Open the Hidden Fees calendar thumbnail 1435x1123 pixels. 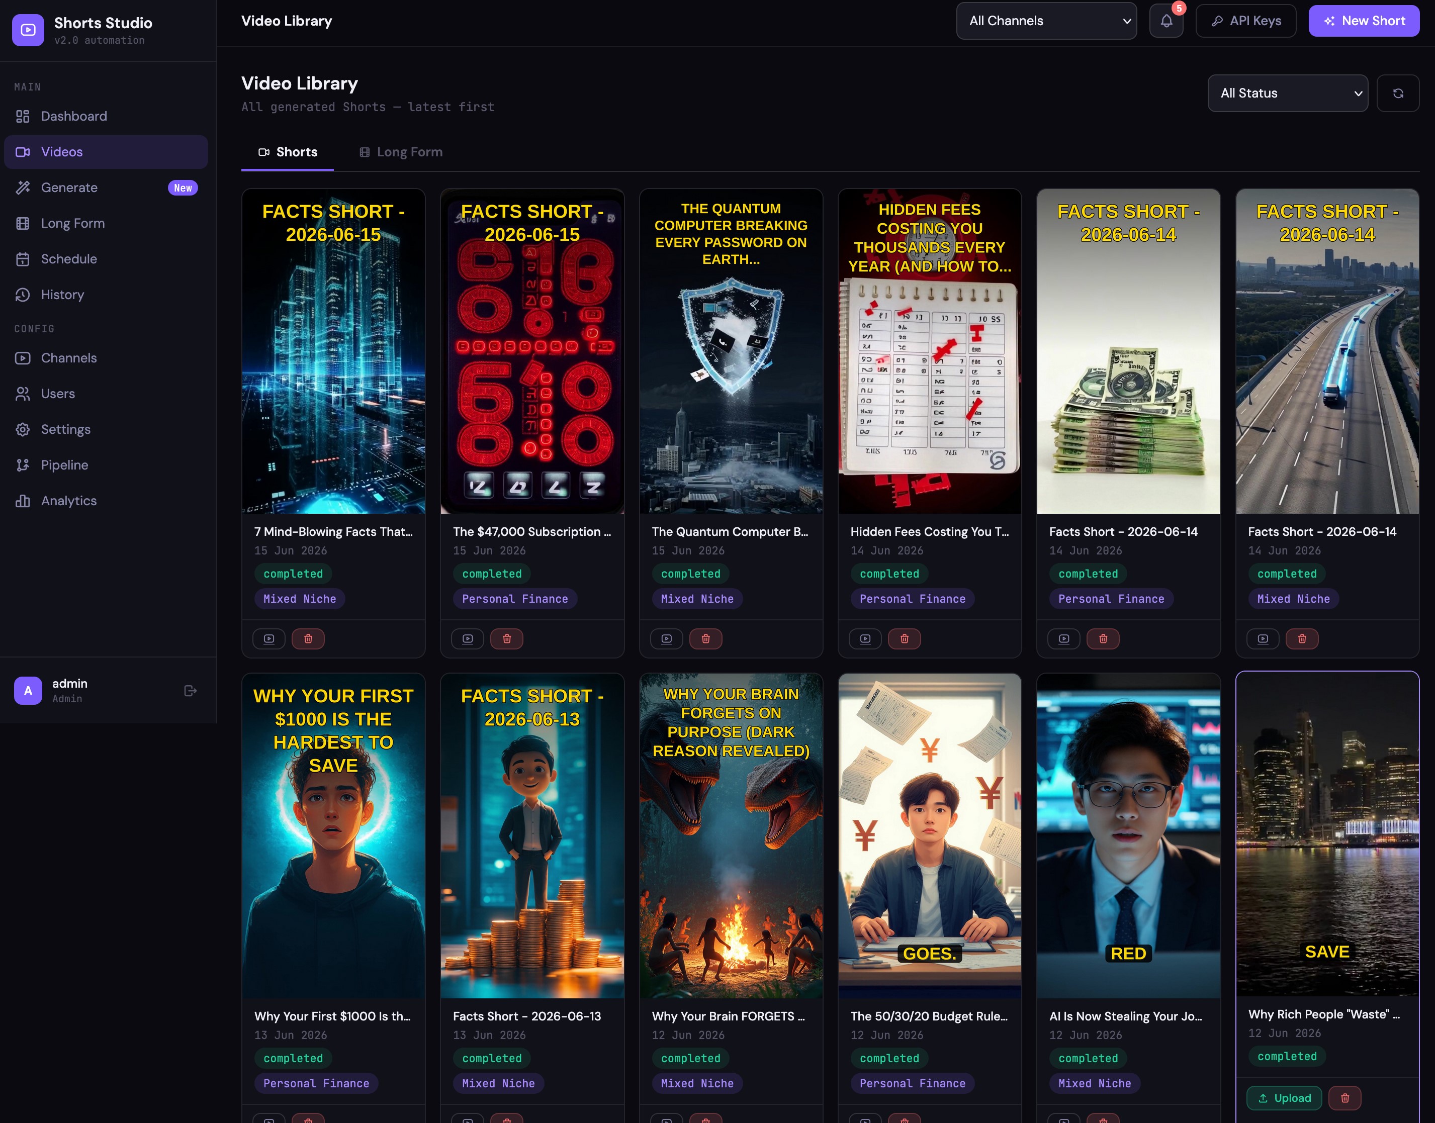pos(930,351)
